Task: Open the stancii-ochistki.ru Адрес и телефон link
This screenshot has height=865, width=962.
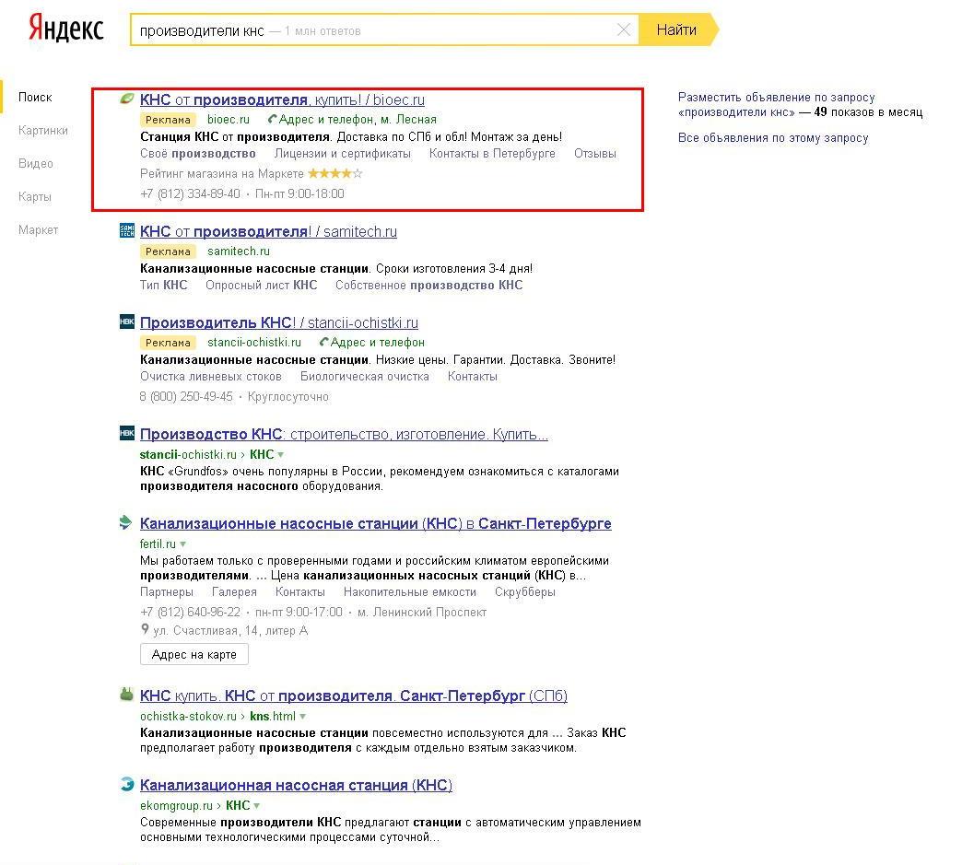Action: (377, 342)
